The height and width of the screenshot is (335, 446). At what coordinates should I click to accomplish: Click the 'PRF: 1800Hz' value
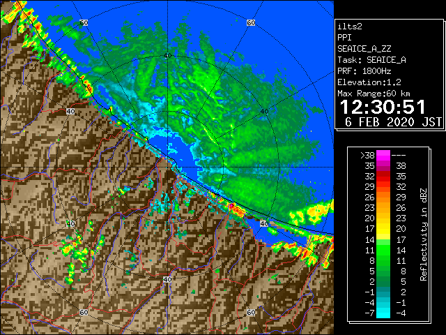[x=364, y=71]
